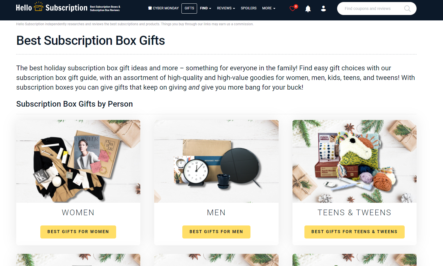Open the notifications bell icon
The image size is (443, 266).
[x=308, y=9]
